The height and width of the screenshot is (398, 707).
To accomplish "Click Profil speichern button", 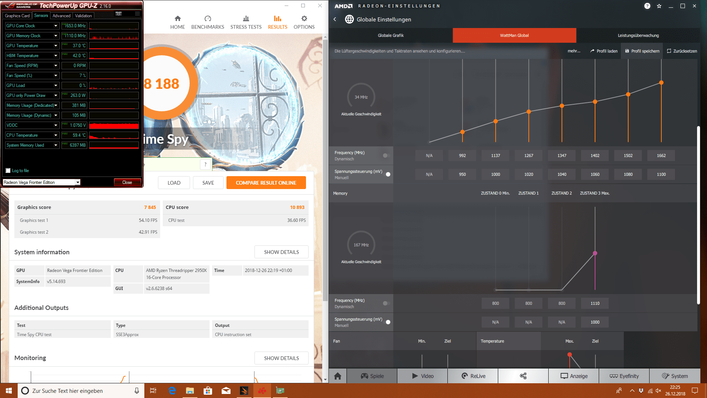I will click(x=642, y=51).
